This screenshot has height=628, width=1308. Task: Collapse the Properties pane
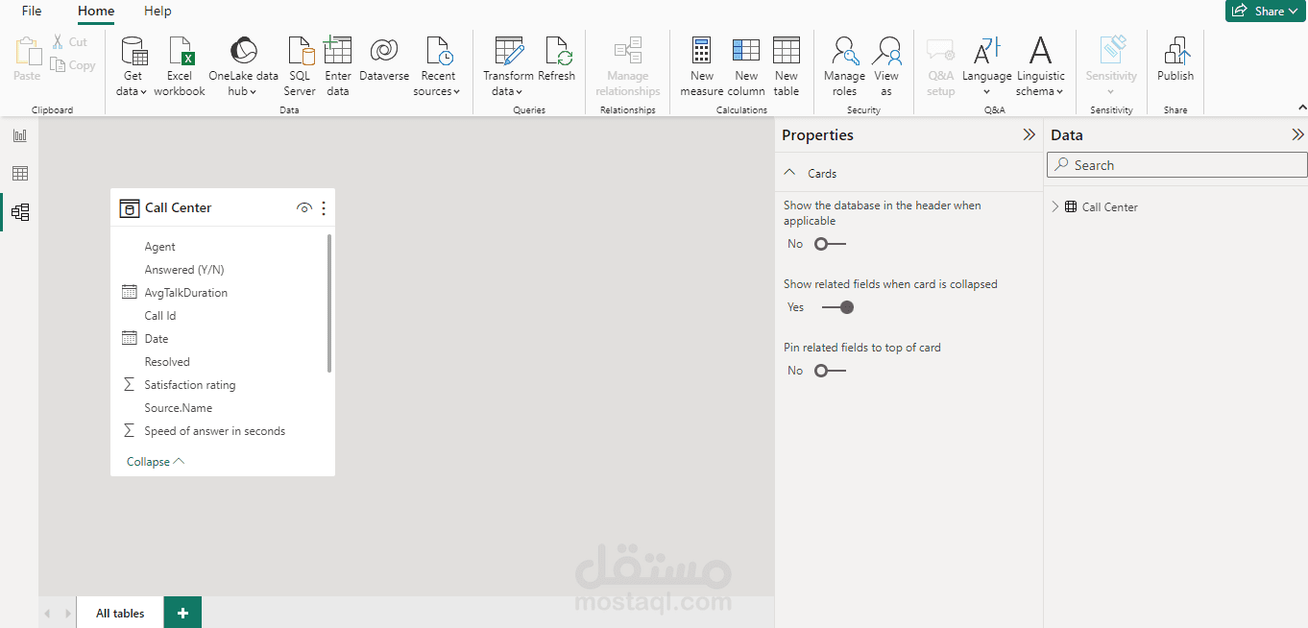point(1029,135)
